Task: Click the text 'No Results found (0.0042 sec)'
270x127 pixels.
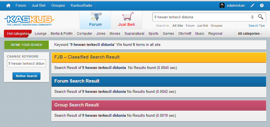Action: (151, 92)
